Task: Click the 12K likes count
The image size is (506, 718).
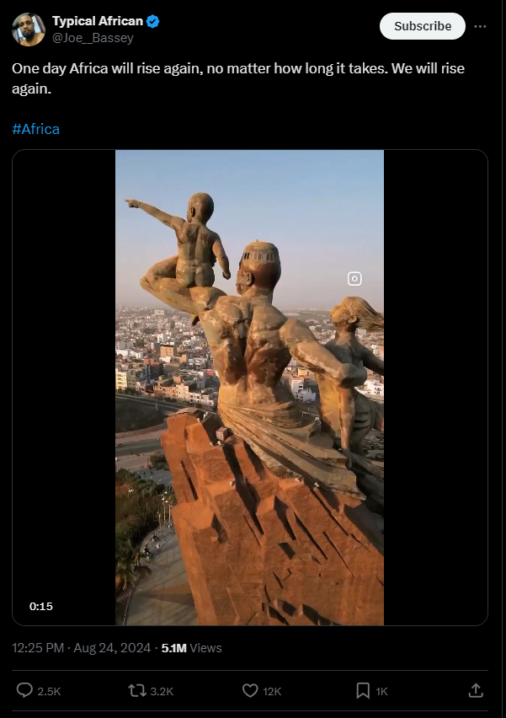Action: coord(272,691)
